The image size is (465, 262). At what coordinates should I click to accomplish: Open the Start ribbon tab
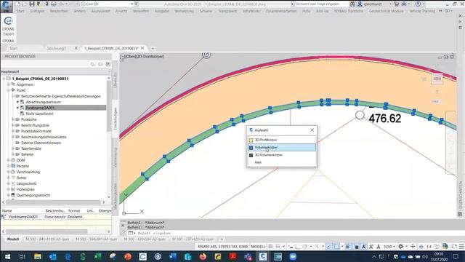click(x=20, y=11)
